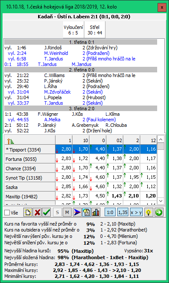Click the 3. třetina 2:0 header
169x283 pixels.
click(80, 109)
